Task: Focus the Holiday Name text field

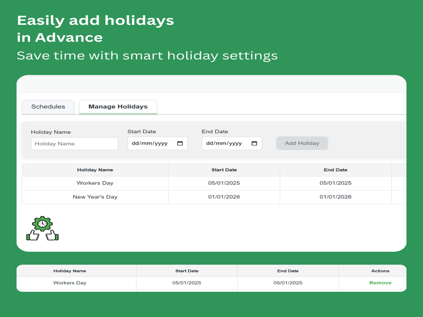Action: [74, 144]
